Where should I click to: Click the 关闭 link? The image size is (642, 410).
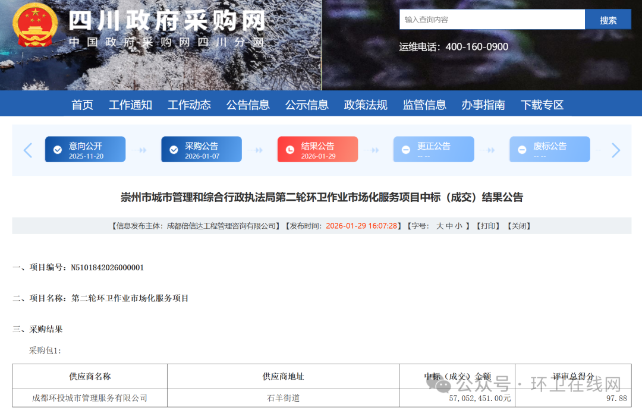[x=519, y=226]
